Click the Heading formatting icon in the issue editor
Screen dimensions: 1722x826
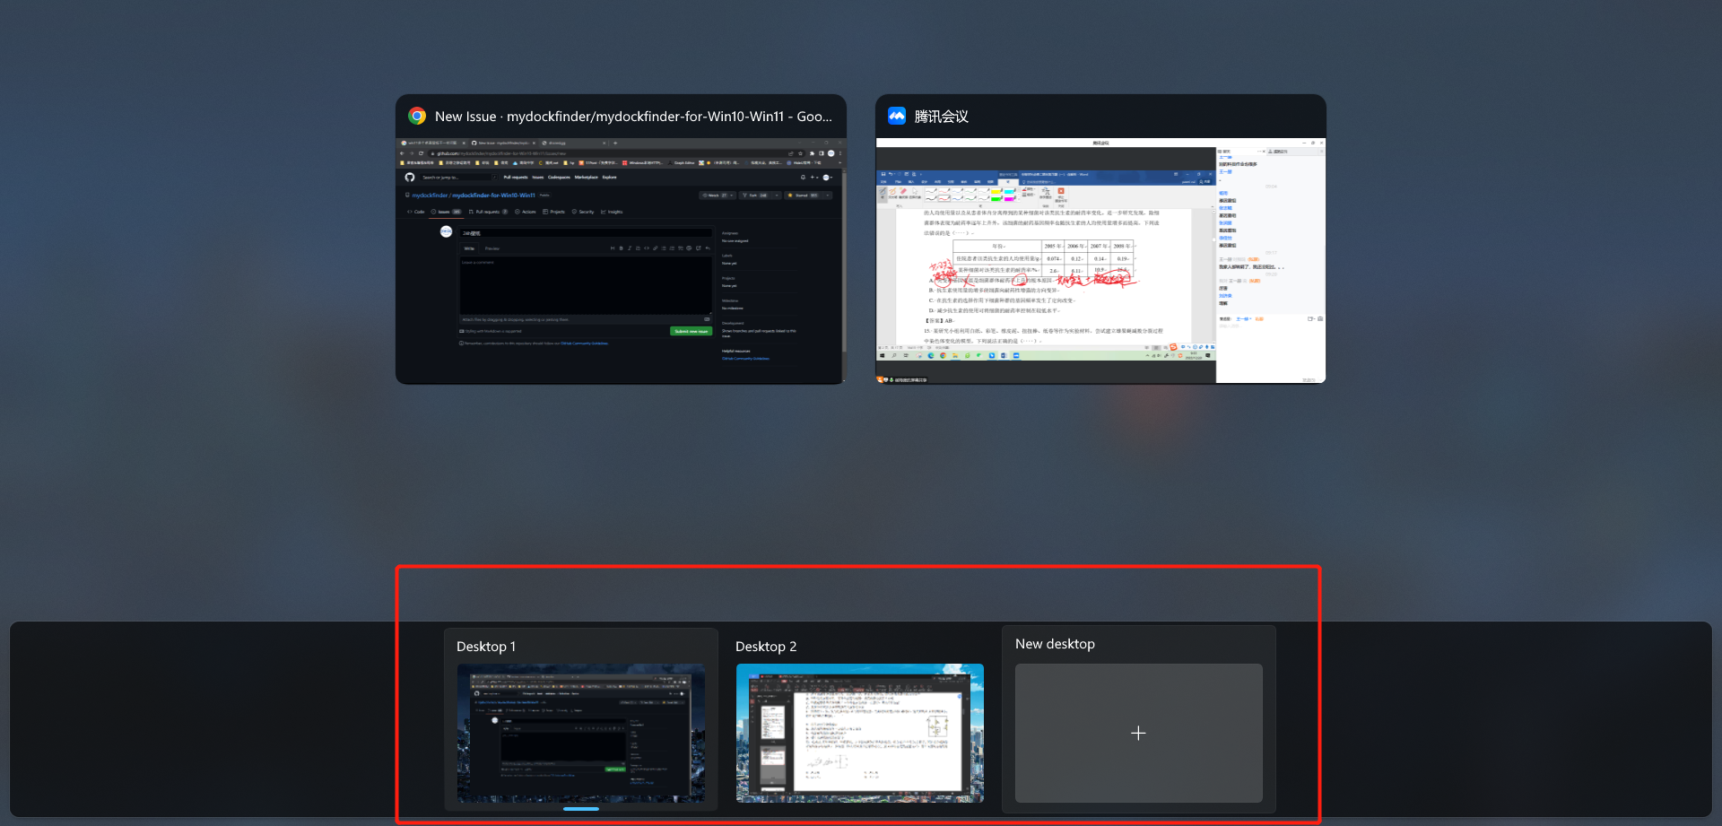[x=613, y=248]
